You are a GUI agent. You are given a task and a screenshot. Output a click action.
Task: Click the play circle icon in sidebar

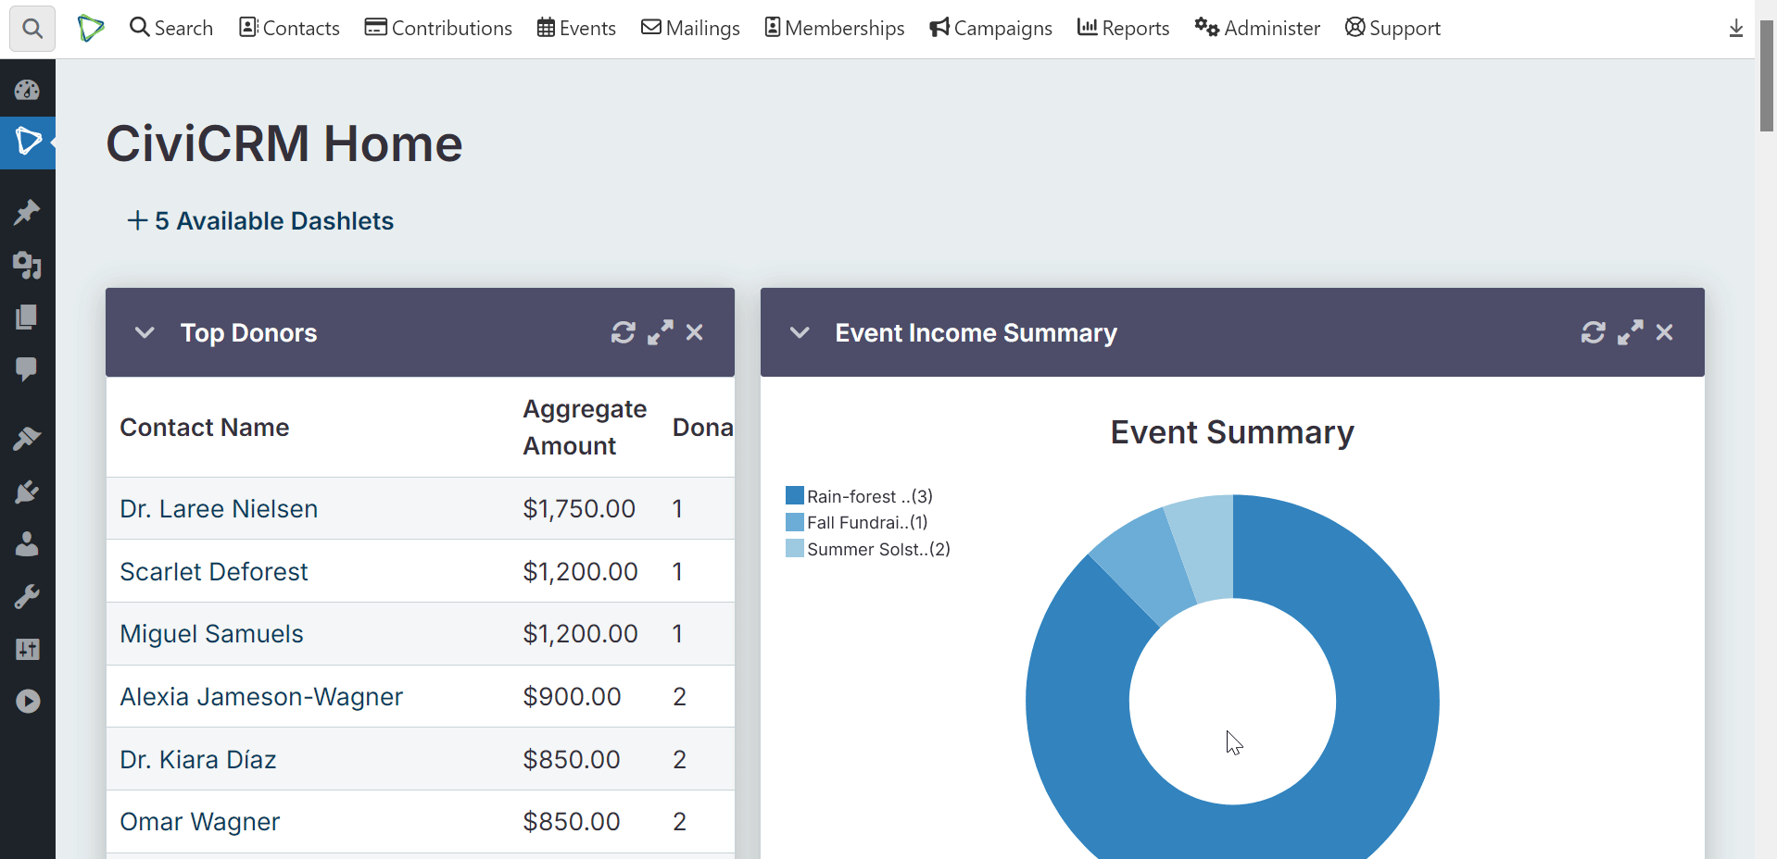[27, 702]
